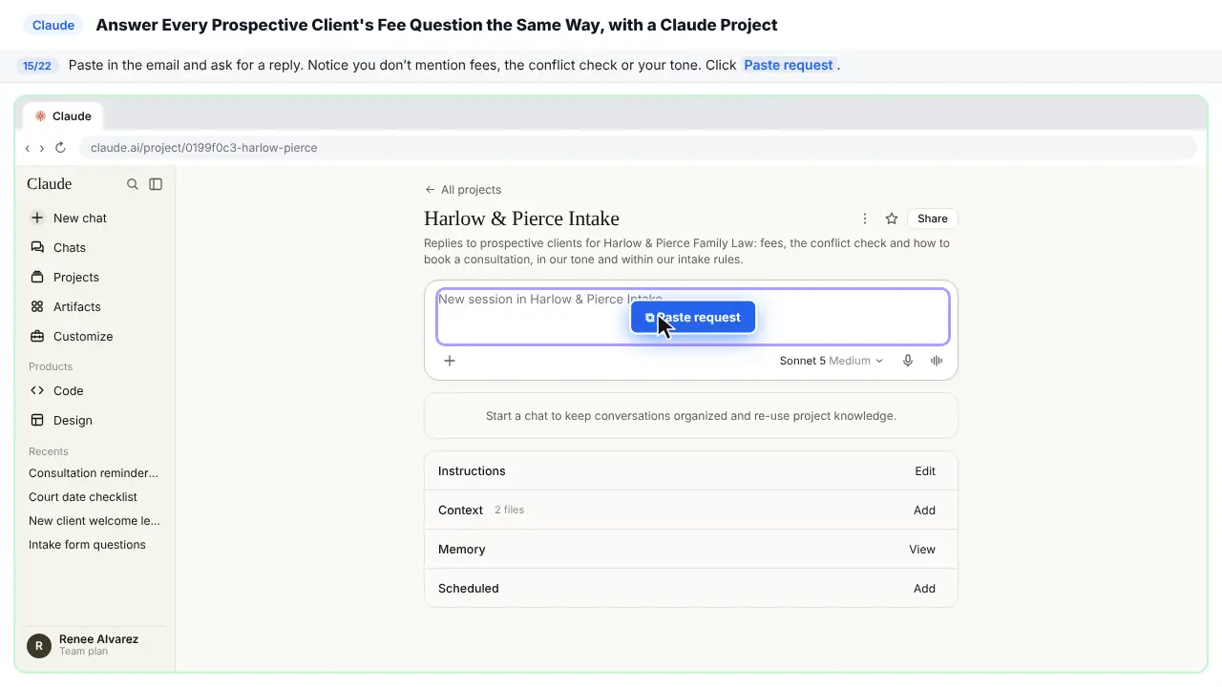Viewport: 1222px width, 687px height.
Task: Edit the project Instructions
Action: point(925,470)
